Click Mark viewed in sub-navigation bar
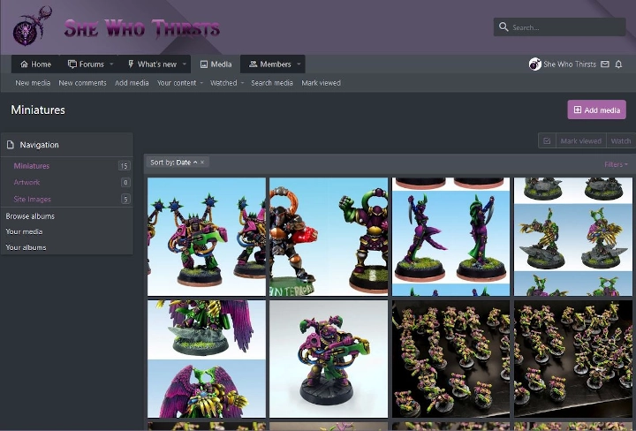The width and height of the screenshot is (636, 431). 321,83
